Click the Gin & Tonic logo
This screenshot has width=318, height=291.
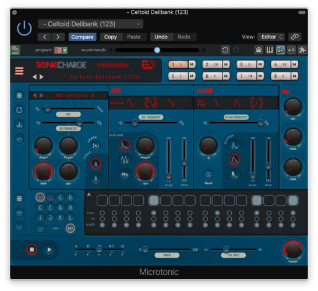click(x=149, y=65)
